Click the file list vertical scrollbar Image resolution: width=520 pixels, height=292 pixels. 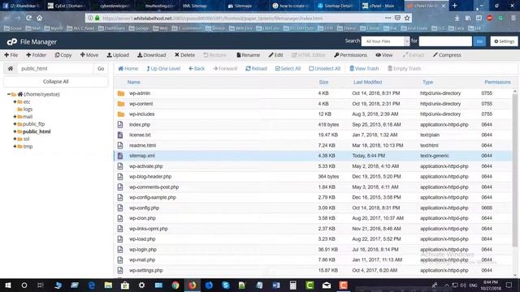coord(514,170)
